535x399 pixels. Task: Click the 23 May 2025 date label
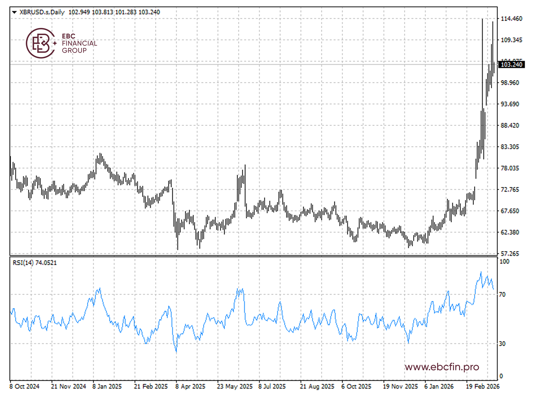[x=235, y=386]
